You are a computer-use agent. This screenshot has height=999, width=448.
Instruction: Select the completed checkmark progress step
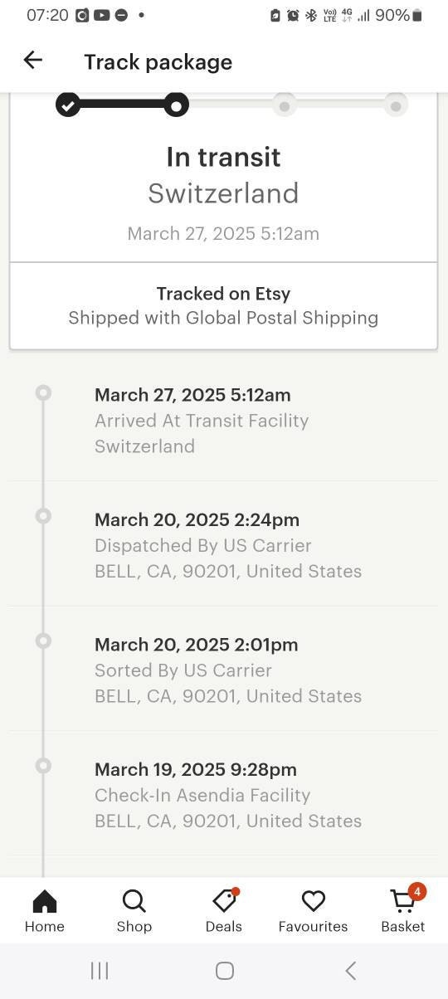(68, 105)
